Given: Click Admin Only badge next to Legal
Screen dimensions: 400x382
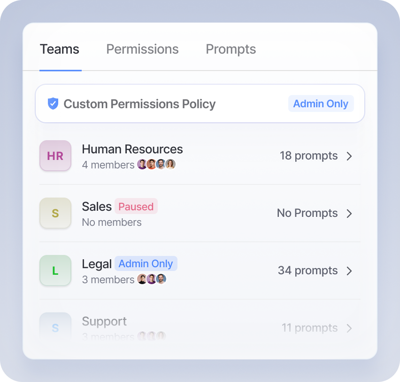Looking at the screenshot, I should coord(146,264).
